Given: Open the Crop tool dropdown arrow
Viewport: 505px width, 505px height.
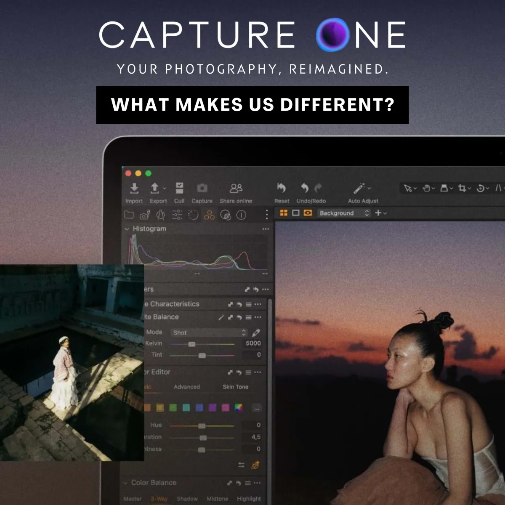Looking at the screenshot, I should (470, 189).
